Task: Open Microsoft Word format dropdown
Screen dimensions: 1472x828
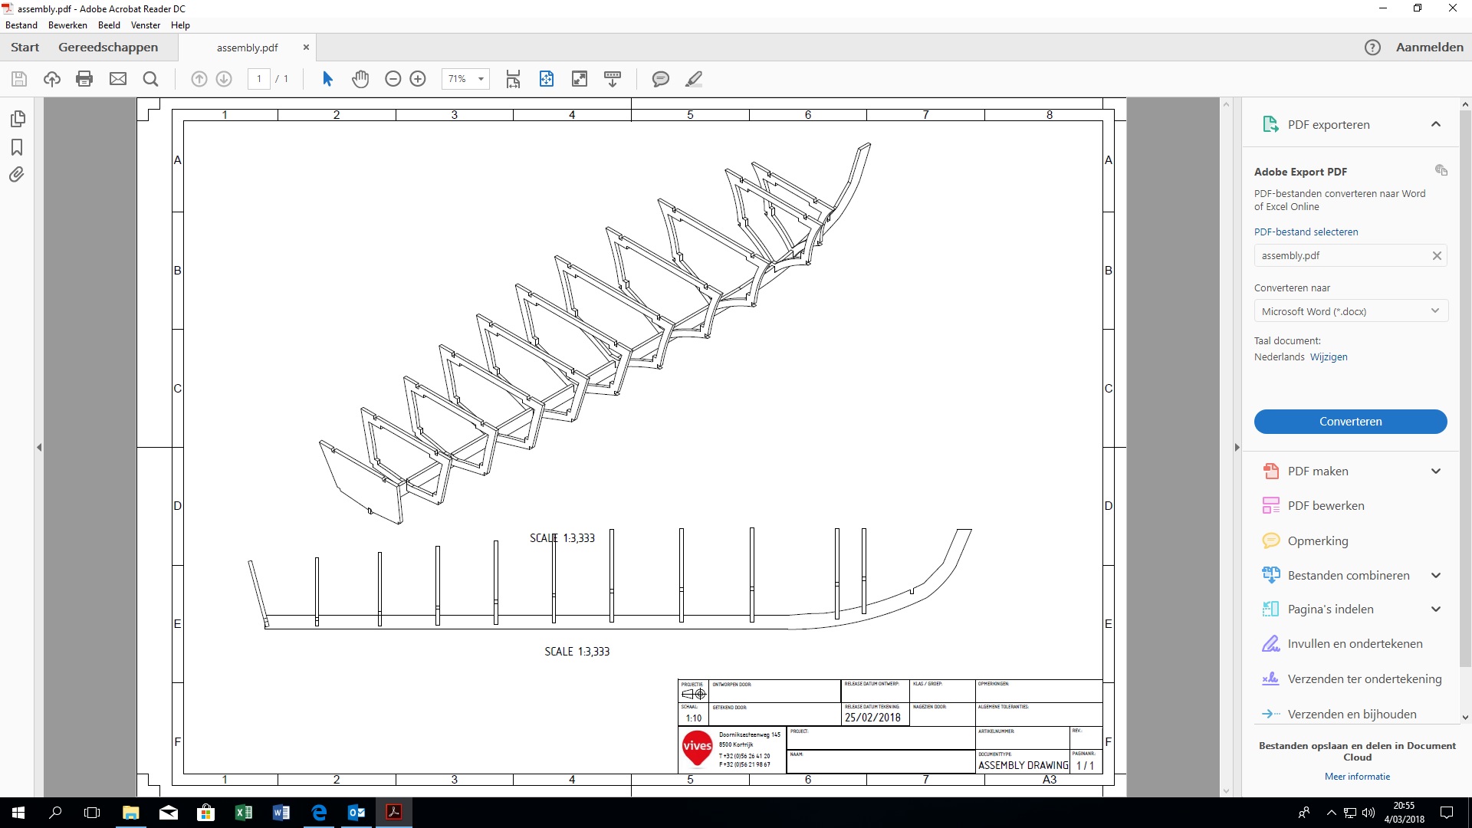Action: tap(1351, 311)
